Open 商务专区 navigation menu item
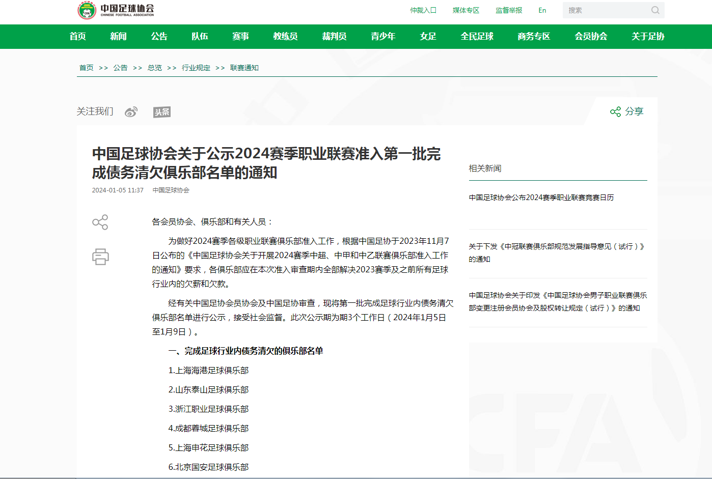 click(x=534, y=37)
